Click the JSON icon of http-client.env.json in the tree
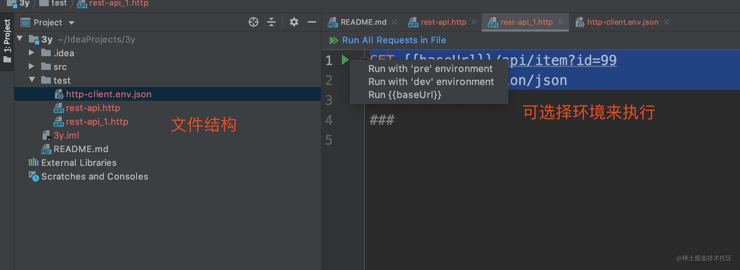Viewport: 740px width, 270px height. pos(59,94)
